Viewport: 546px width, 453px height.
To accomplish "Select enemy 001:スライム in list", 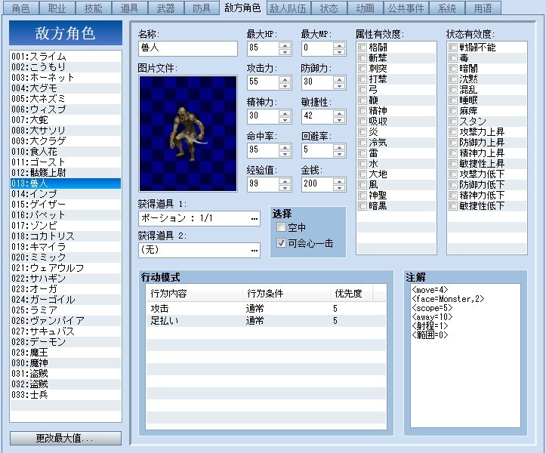I will coord(66,57).
